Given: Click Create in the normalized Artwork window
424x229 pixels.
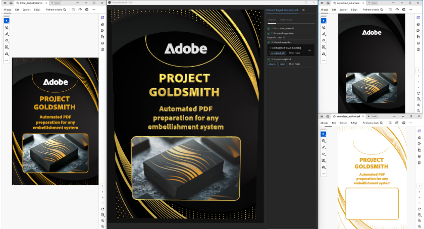Looking at the screenshot, I should [373, 3].
